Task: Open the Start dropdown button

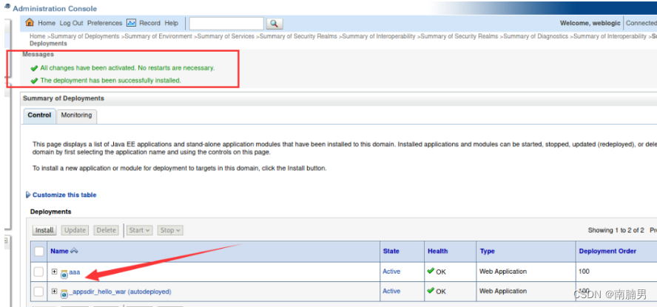Action: pos(140,230)
